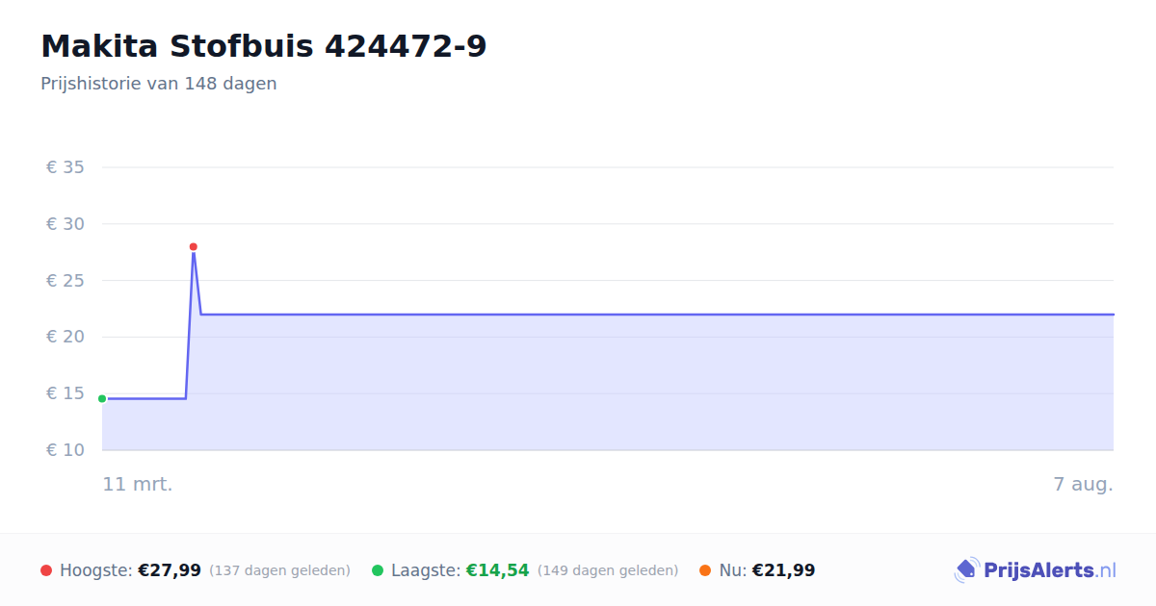Image resolution: width=1156 pixels, height=606 pixels.
Task: Select the red Hoogste legend dot
Action: point(46,570)
